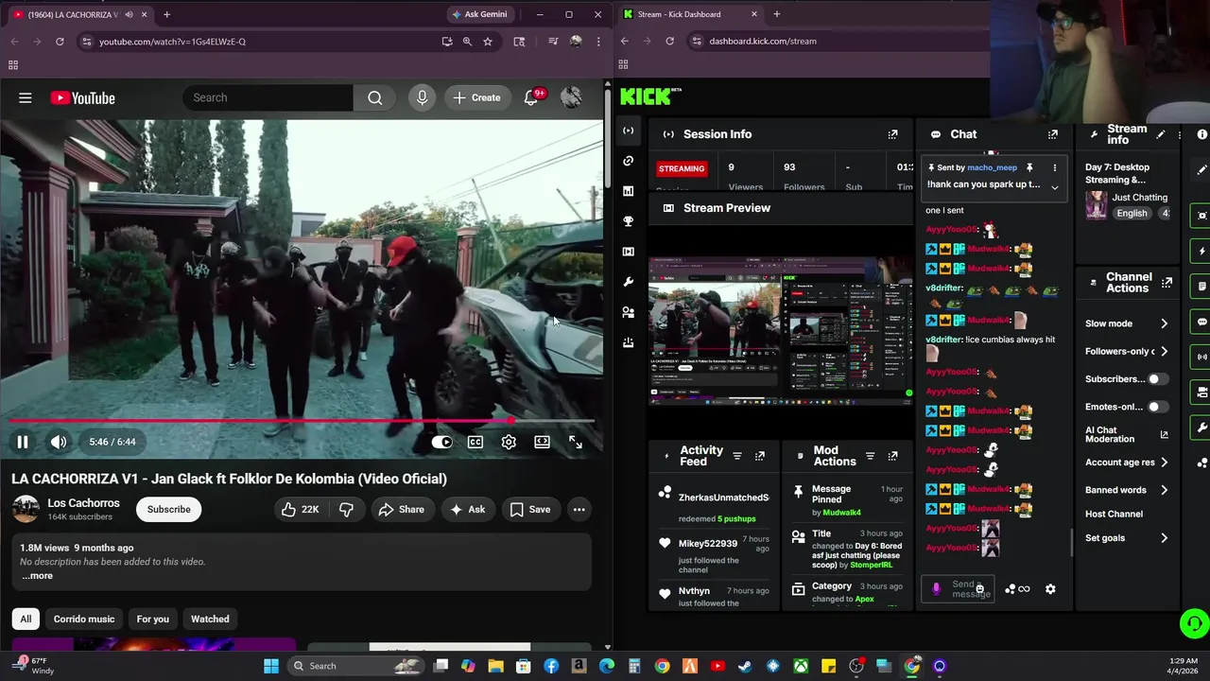Pop out the Kick Chat panel
1210x681 pixels.
click(1053, 134)
